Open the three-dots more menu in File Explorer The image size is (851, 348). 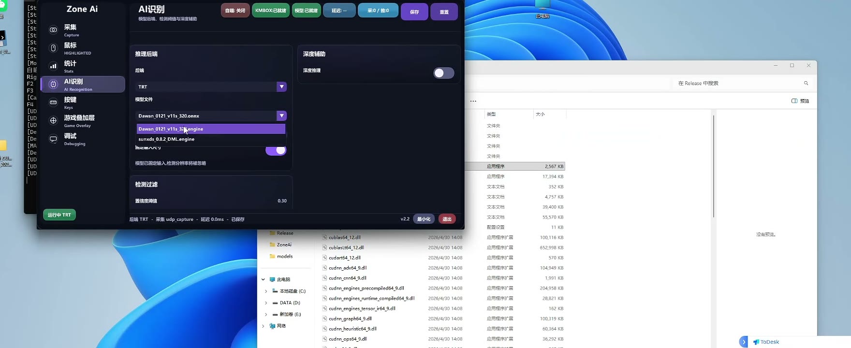(x=473, y=101)
